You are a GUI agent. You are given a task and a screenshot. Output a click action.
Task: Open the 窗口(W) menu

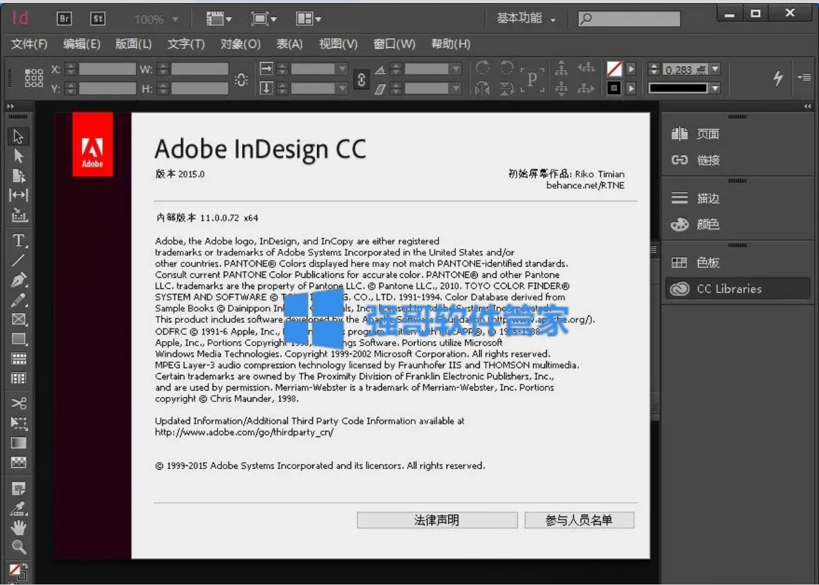pyautogui.click(x=394, y=44)
